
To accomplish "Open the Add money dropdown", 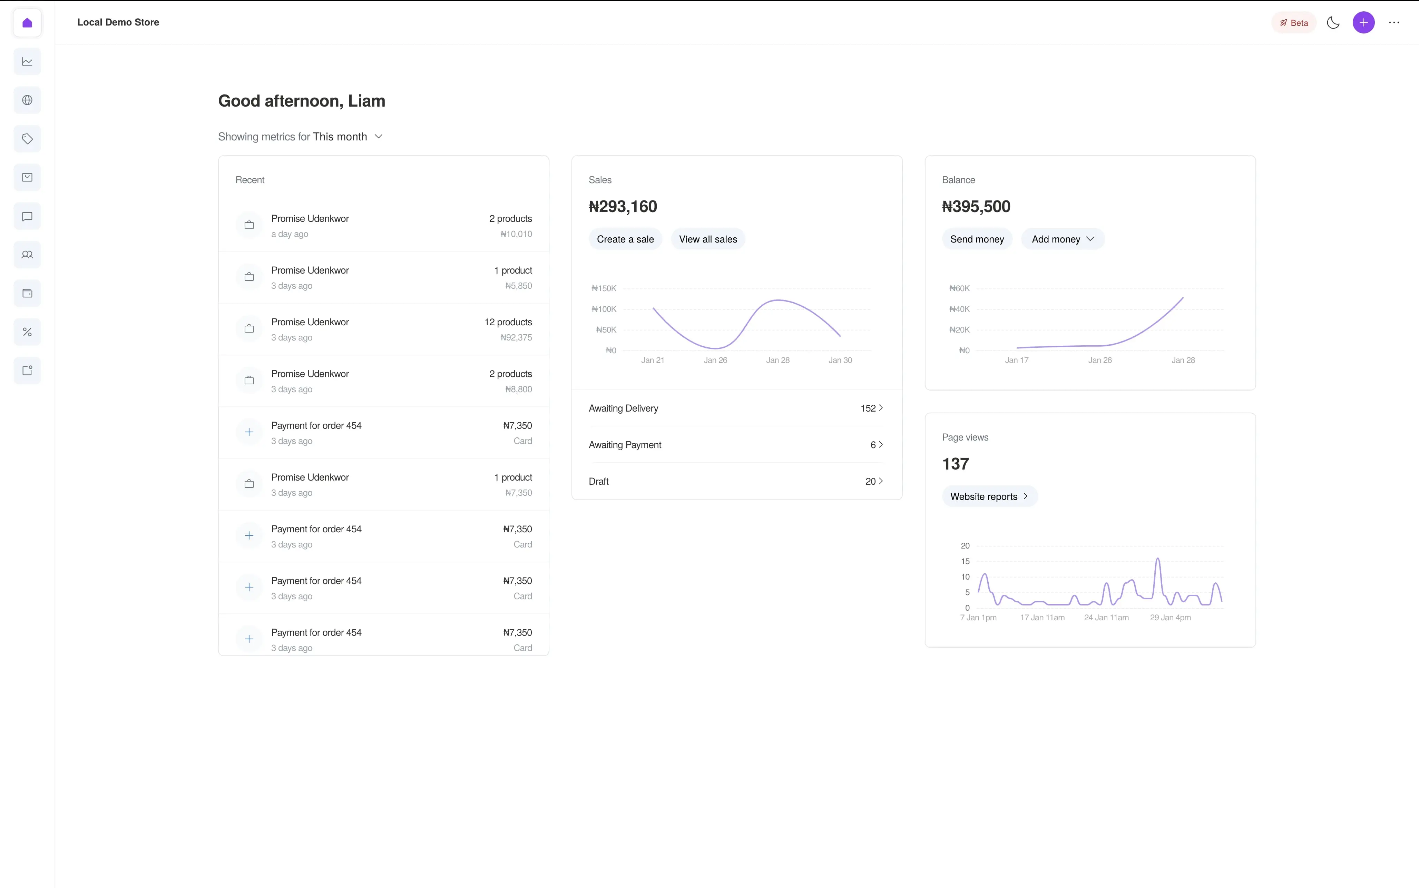I will coord(1063,239).
